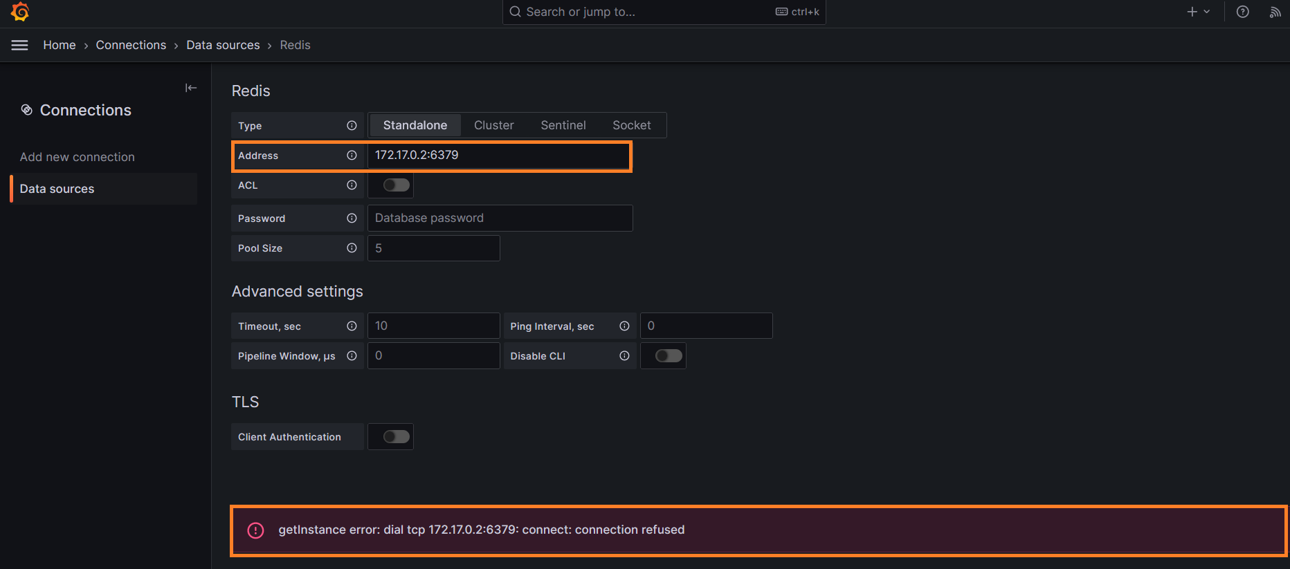The width and height of the screenshot is (1290, 569).
Task: Go to Data sources breadcrumb link
Action: pyautogui.click(x=223, y=45)
